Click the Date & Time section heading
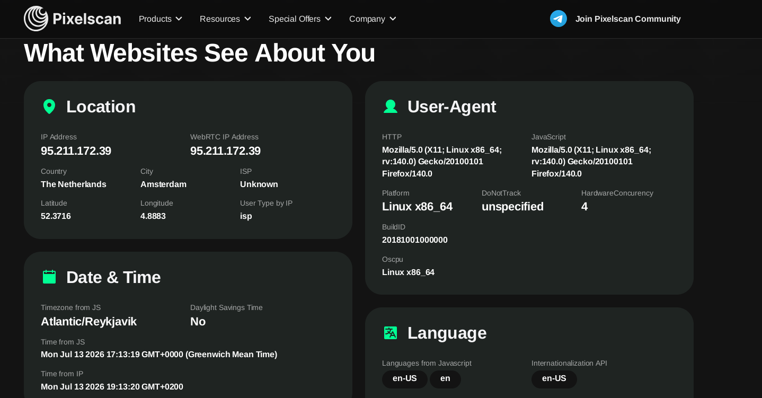Viewport: 762px width, 398px height. (x=113, y=277)
